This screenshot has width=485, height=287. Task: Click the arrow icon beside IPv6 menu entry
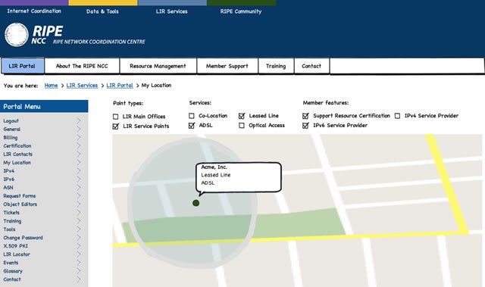[79, 179]
